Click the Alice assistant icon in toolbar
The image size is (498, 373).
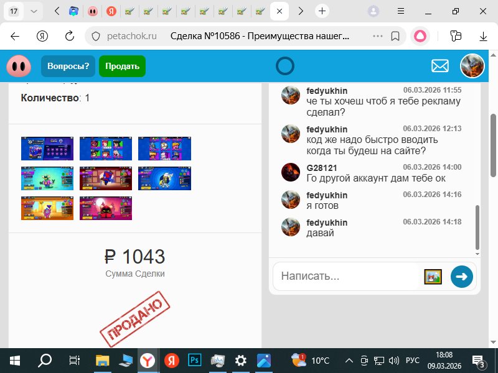(421, 36)
